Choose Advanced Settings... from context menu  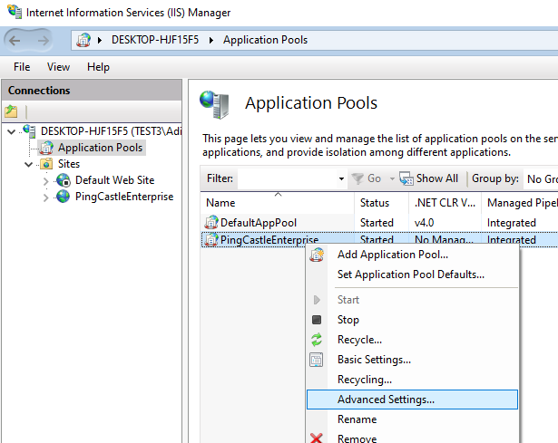pyautogui.click(x=412, y=400)
